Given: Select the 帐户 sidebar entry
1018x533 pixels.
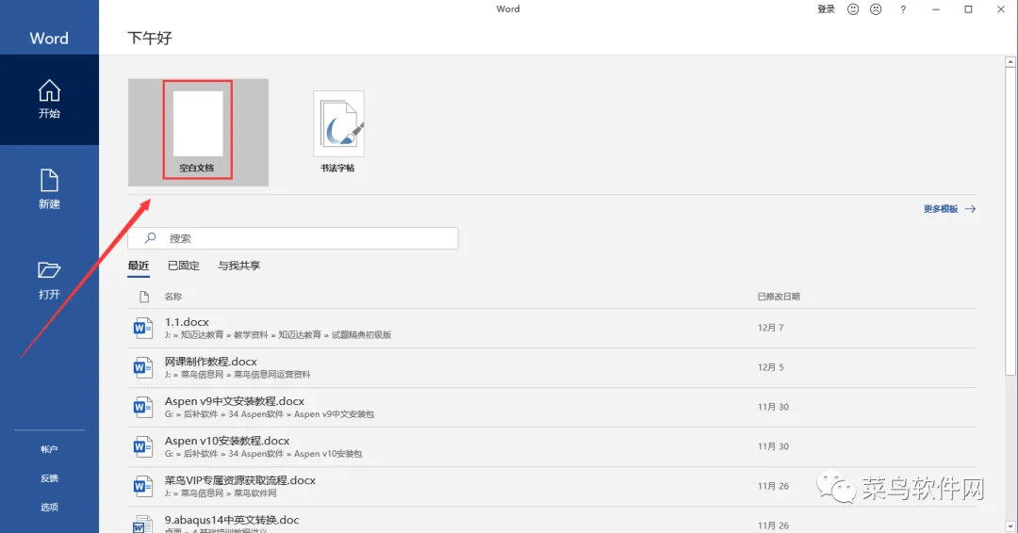Looking at the screenshot, I should (x=49, y=448).
